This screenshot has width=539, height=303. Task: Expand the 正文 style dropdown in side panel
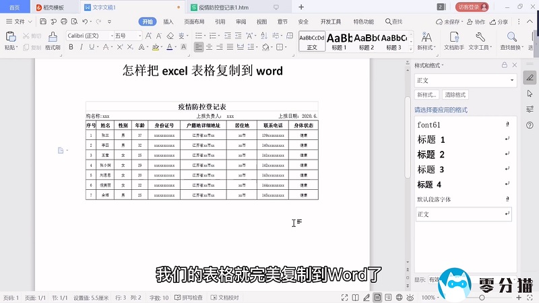(511, 80)
